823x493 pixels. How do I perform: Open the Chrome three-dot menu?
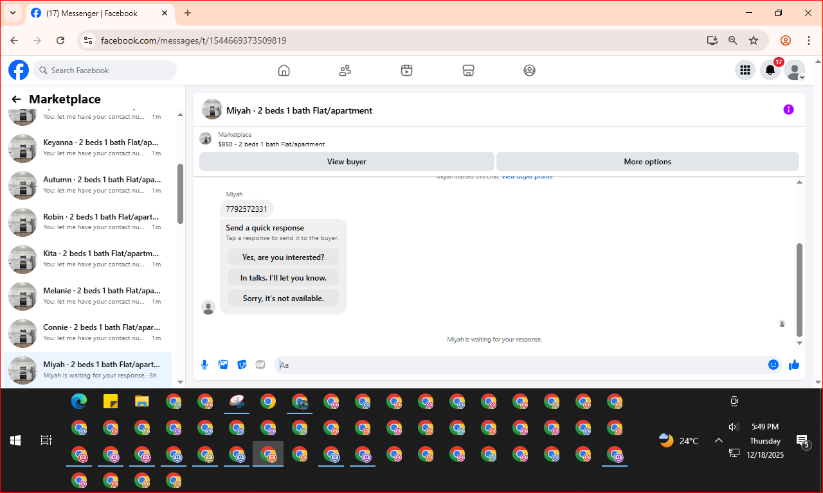pyautogui.click(x=809, y=40)
